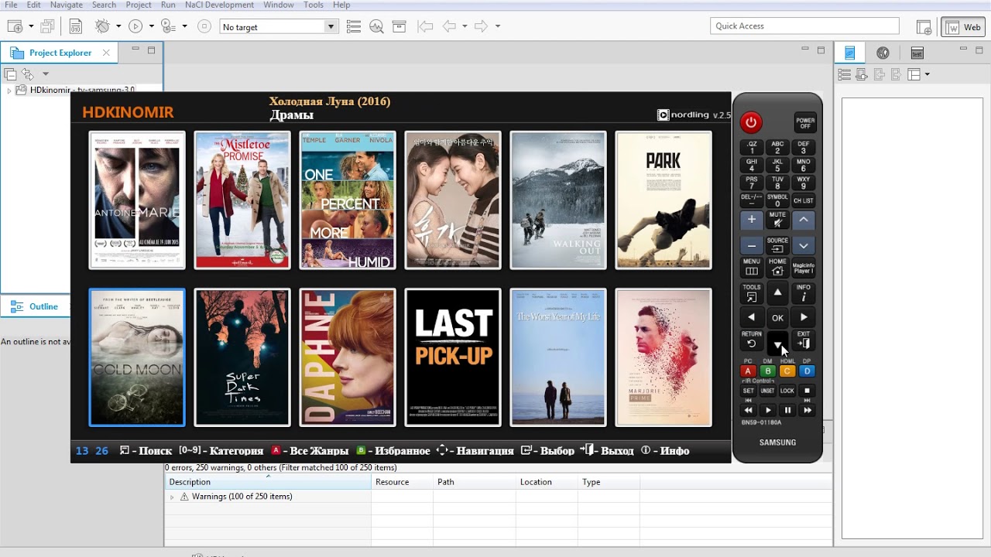Screen dimensions: 991x557
Task: Navigate up with the remote's up arrow
Action: point(777,292)
